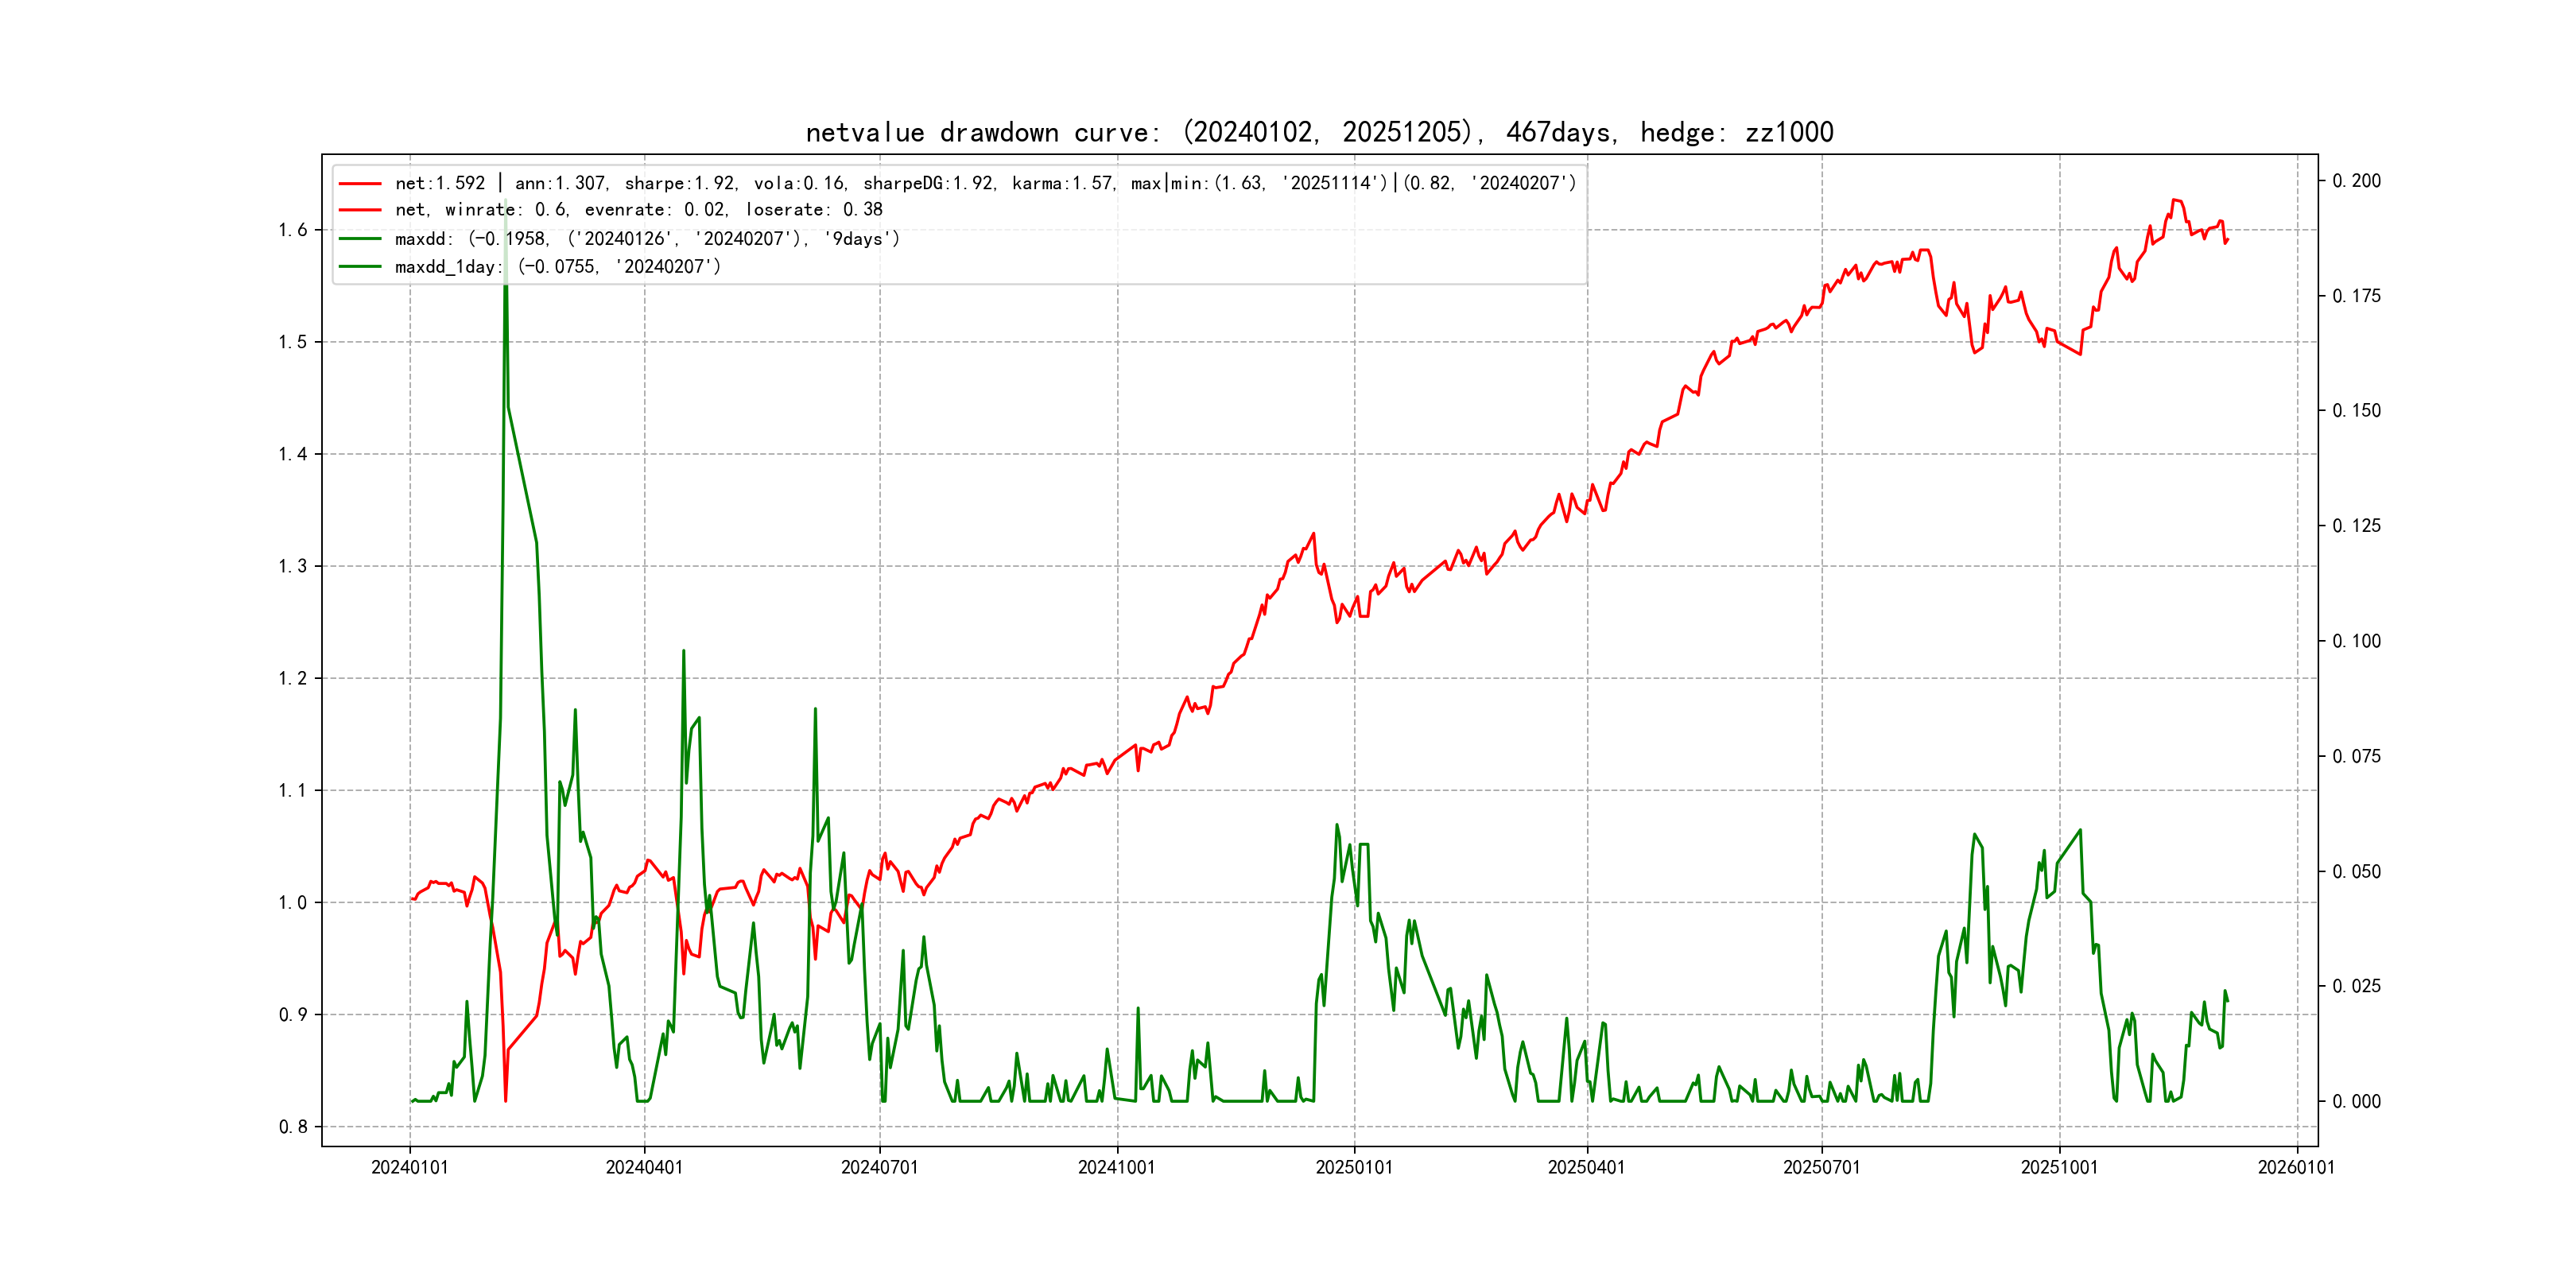Click x-axis tick label 20251001
Image resolution: width=2576 pixels, height=1288 pixels.
click(x=2059, y=1168)
